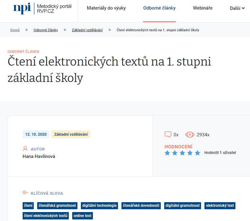
Task: Click the comments speech bubble icon
Action: [168, 134]
